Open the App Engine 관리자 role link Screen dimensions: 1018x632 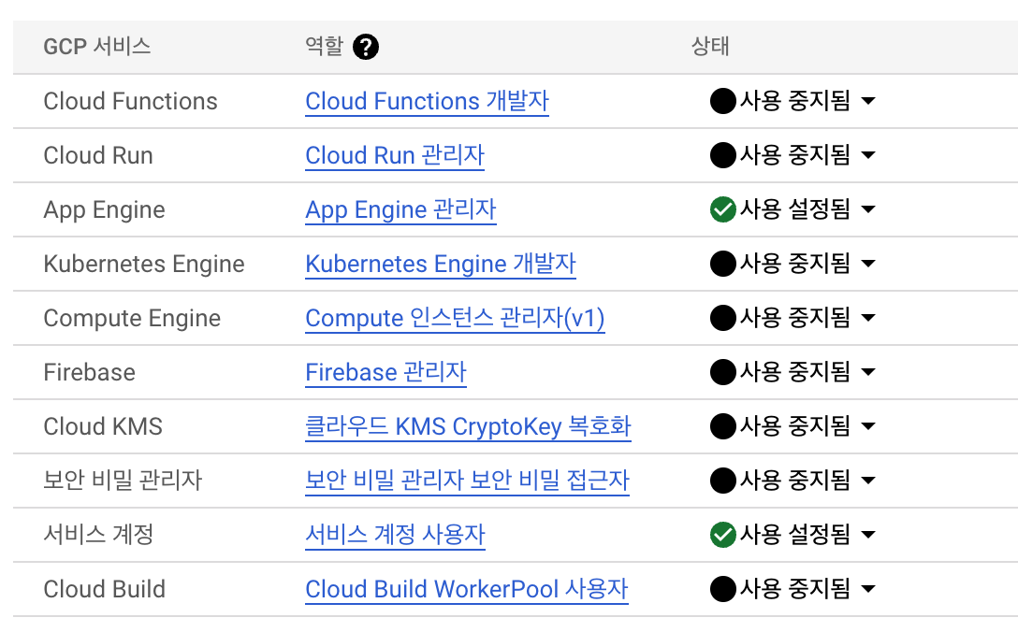(x=400, y=209)
